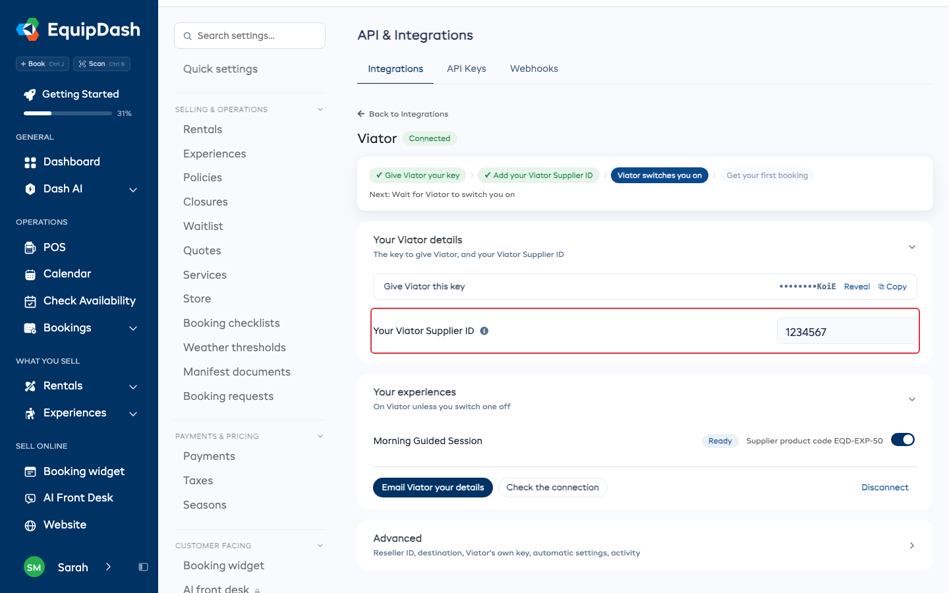Click the Dashboard grid icon
The width and height of the screenshot is (949, 593).
tap(30, 162)
